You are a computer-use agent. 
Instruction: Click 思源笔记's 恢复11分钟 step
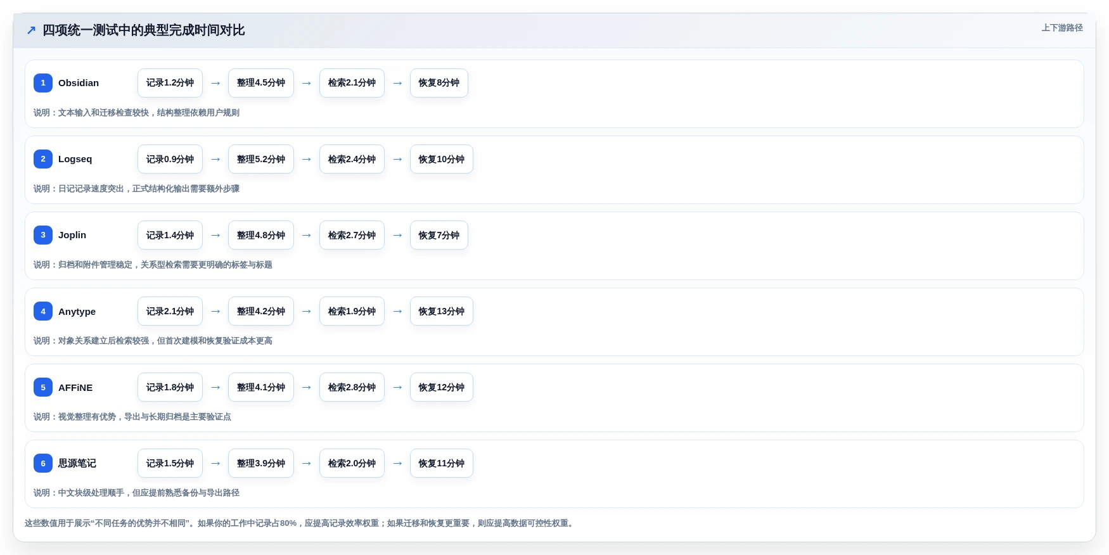(442, 463)
